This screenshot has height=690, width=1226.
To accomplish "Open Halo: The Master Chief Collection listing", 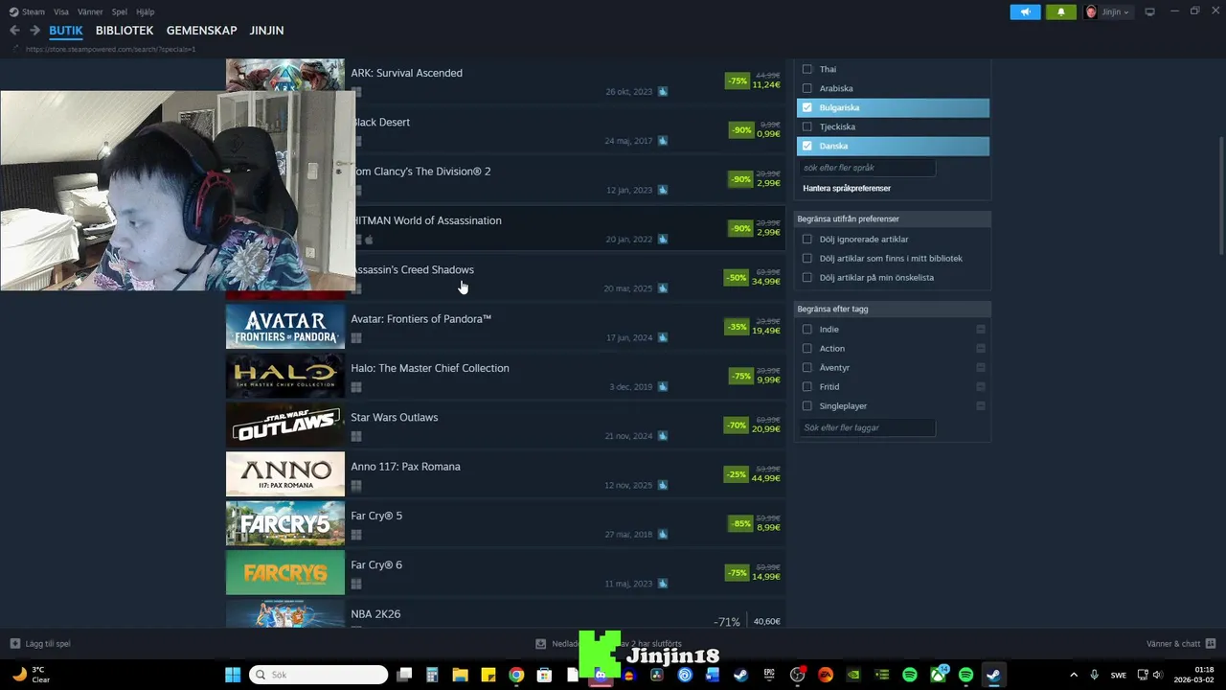I will 506,376.
